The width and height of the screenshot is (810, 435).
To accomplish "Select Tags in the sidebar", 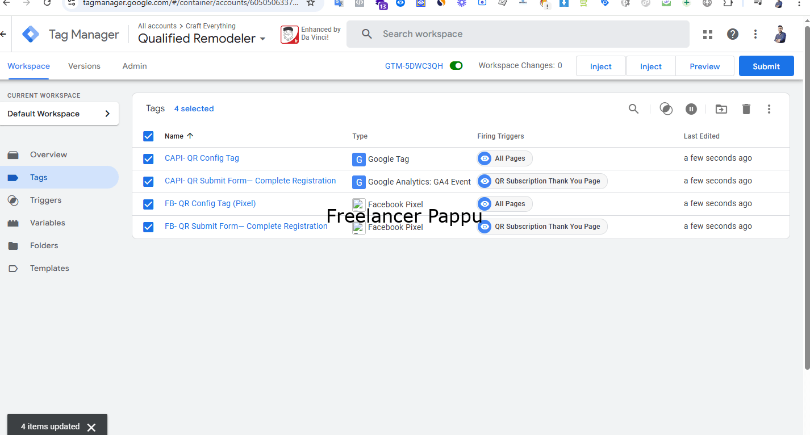I will pos(59,177).
